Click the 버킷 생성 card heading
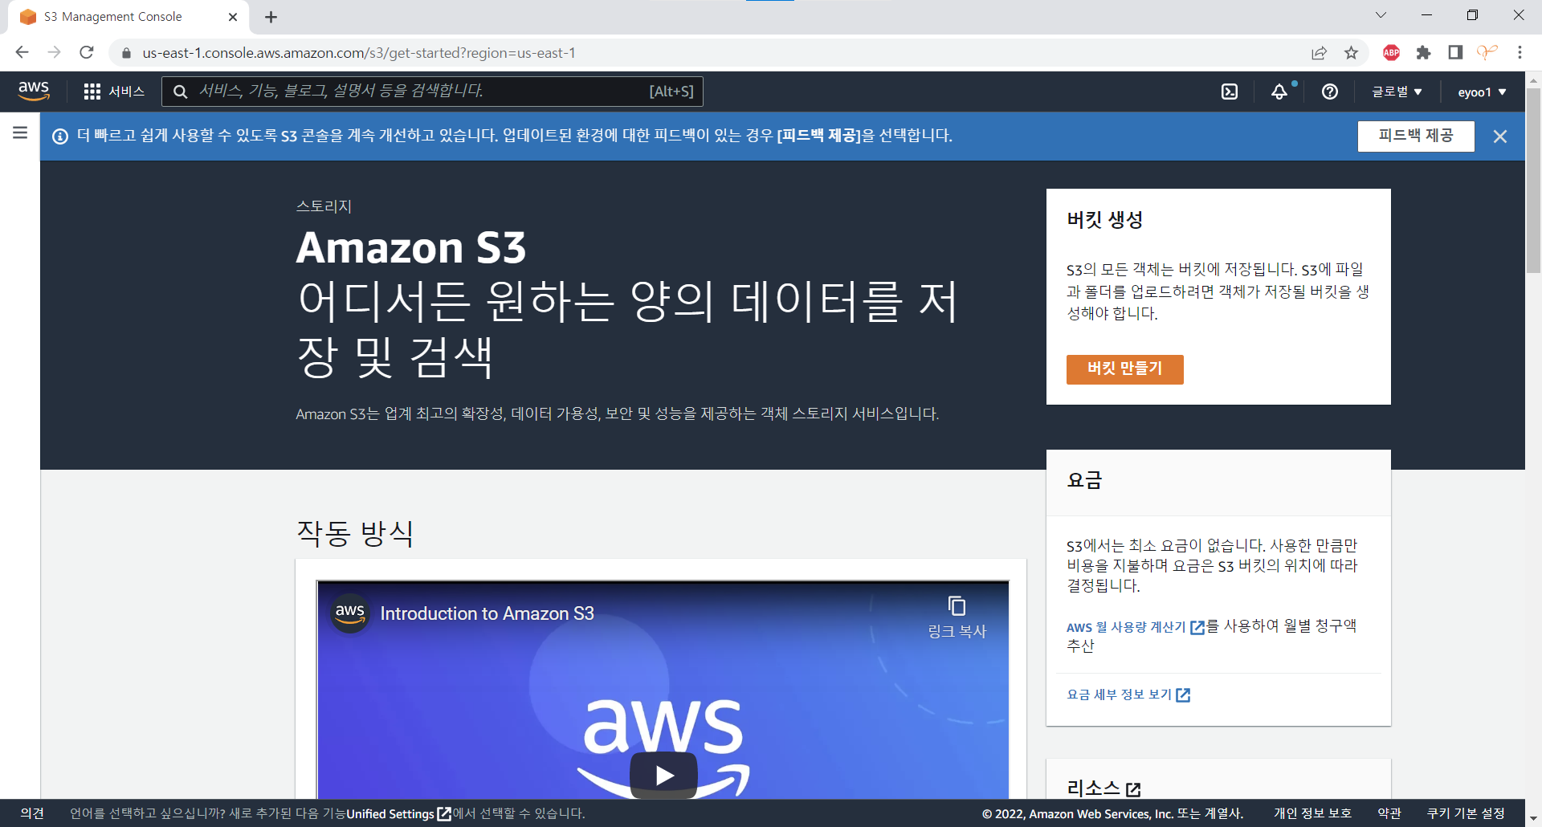The image size is (1542, 827). tap(1104, 220)
